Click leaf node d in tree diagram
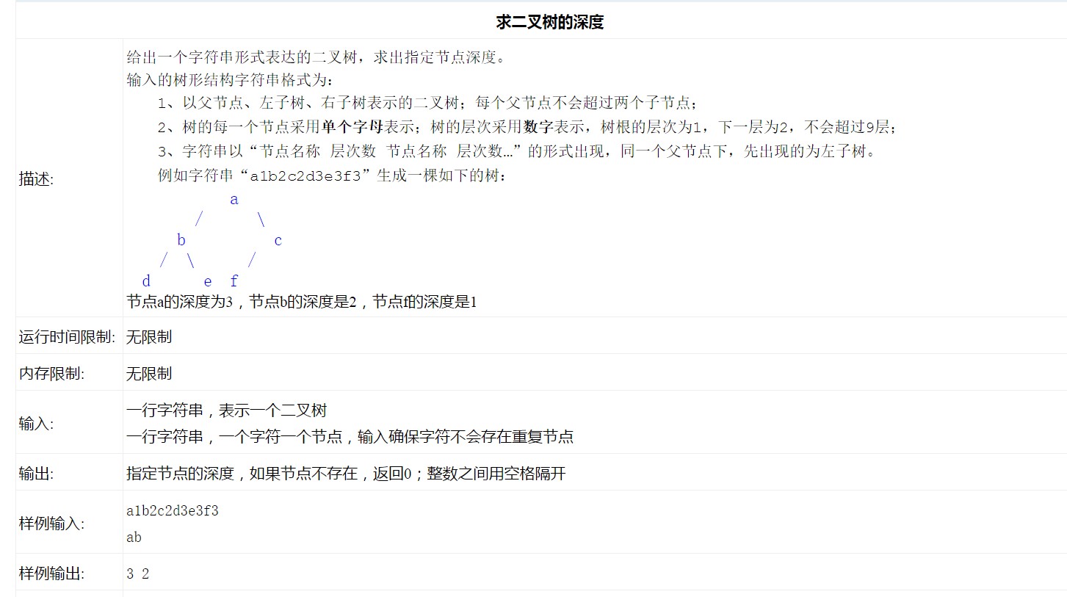This screenshot has height=597, width=1067. pyautogui.click(x=146, y=281)
